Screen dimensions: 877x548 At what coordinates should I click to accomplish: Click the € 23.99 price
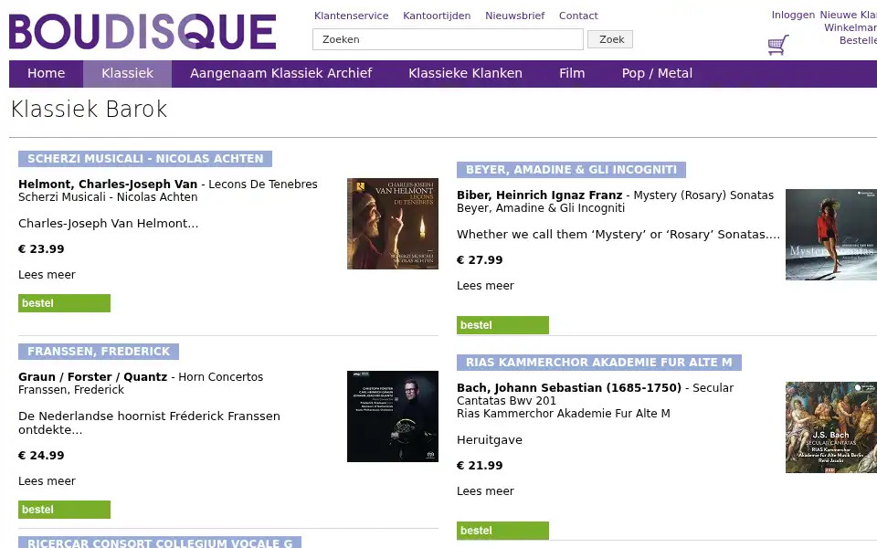tap(41, 248)
